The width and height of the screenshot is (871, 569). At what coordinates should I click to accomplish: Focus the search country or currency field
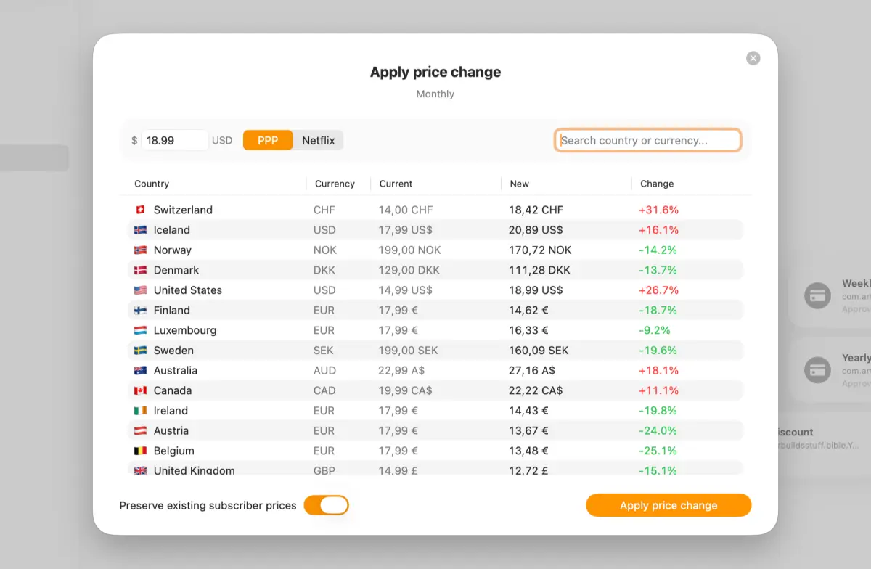click(x=647, y=140)
